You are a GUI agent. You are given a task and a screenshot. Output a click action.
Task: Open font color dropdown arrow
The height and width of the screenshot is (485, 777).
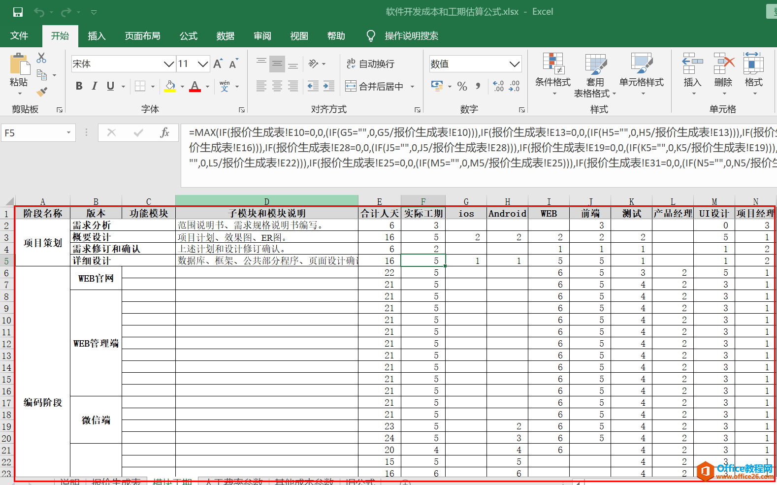207,87
